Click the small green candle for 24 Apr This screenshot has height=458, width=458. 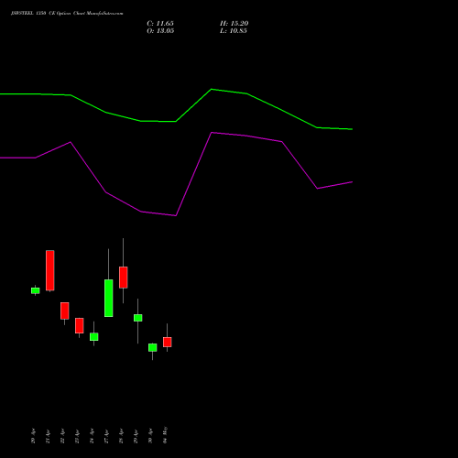point(94,337)
